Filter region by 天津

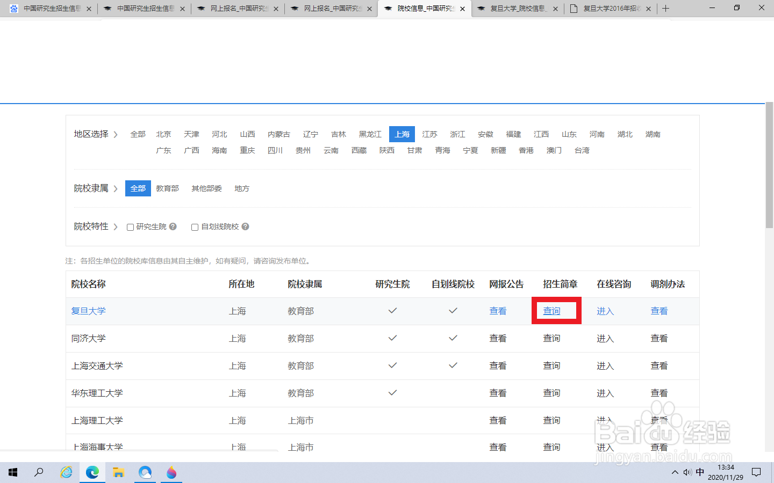192,134
